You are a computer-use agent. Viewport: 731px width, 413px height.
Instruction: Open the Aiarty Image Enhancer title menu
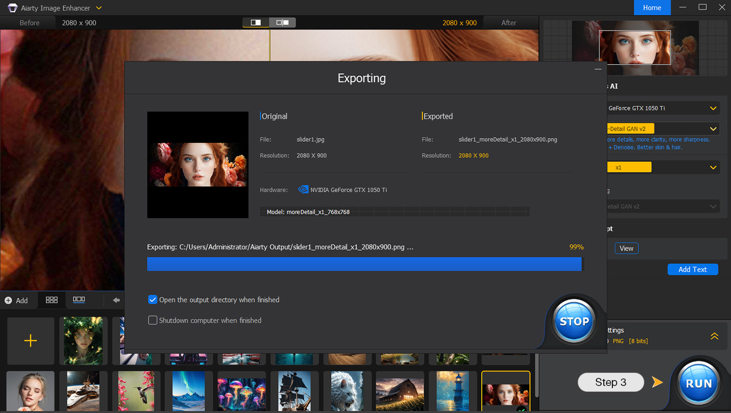[99, 7]
